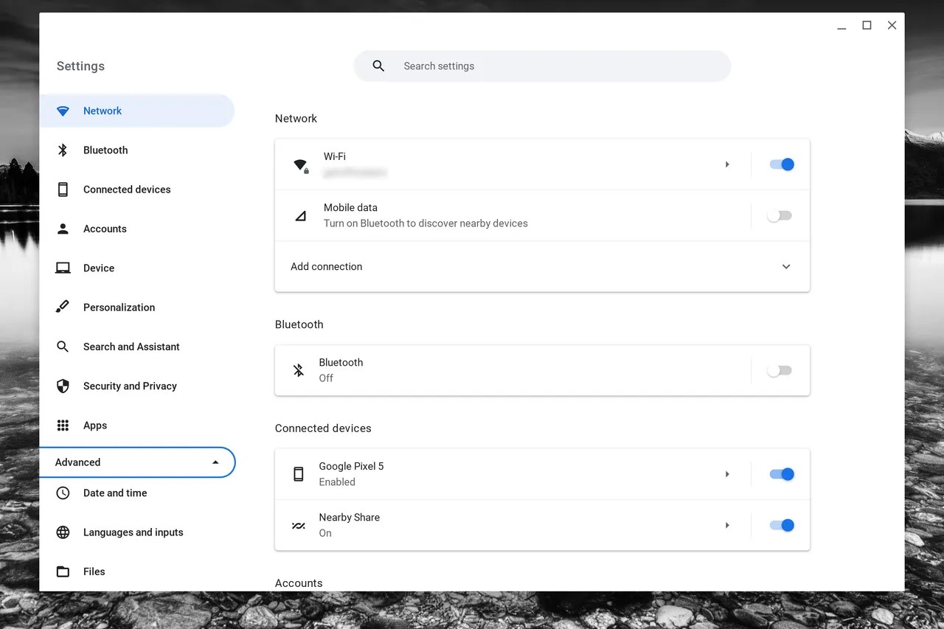Click the Personalization brush icon
This screenshot has width=944, height=629.
63,307
